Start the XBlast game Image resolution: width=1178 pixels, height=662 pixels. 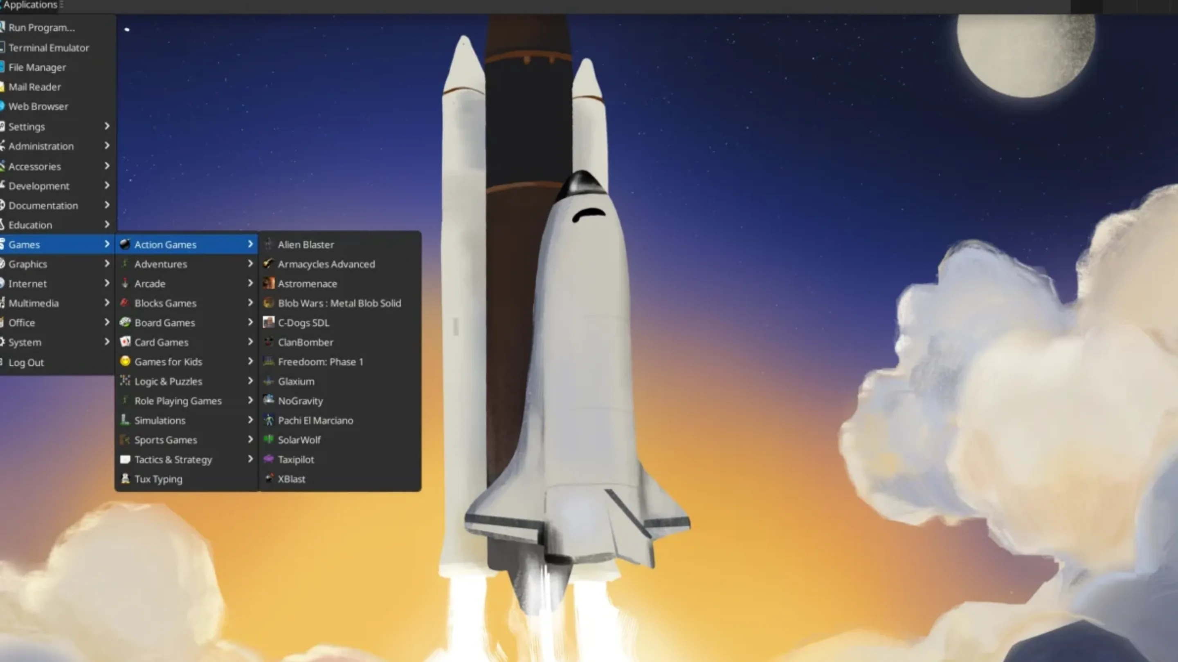(291, 479)
